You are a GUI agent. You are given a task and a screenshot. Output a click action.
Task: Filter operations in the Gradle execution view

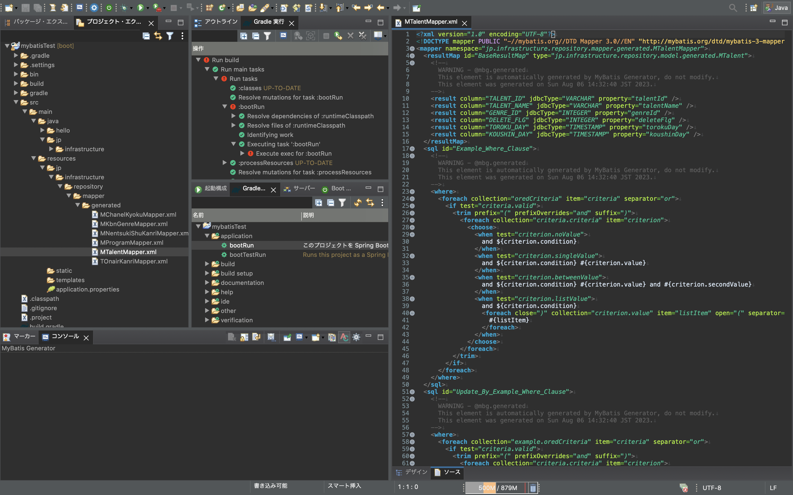coord(268,36)
